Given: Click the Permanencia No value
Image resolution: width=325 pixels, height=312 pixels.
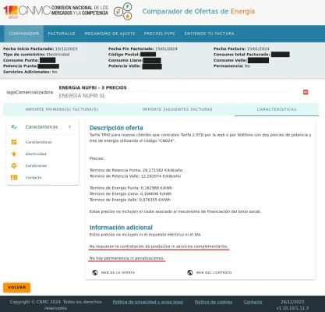Looking at the screenshot, I should point(247,66).
